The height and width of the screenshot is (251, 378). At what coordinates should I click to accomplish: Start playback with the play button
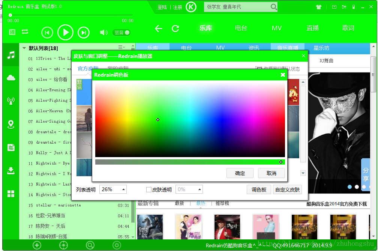pos(65,33)
